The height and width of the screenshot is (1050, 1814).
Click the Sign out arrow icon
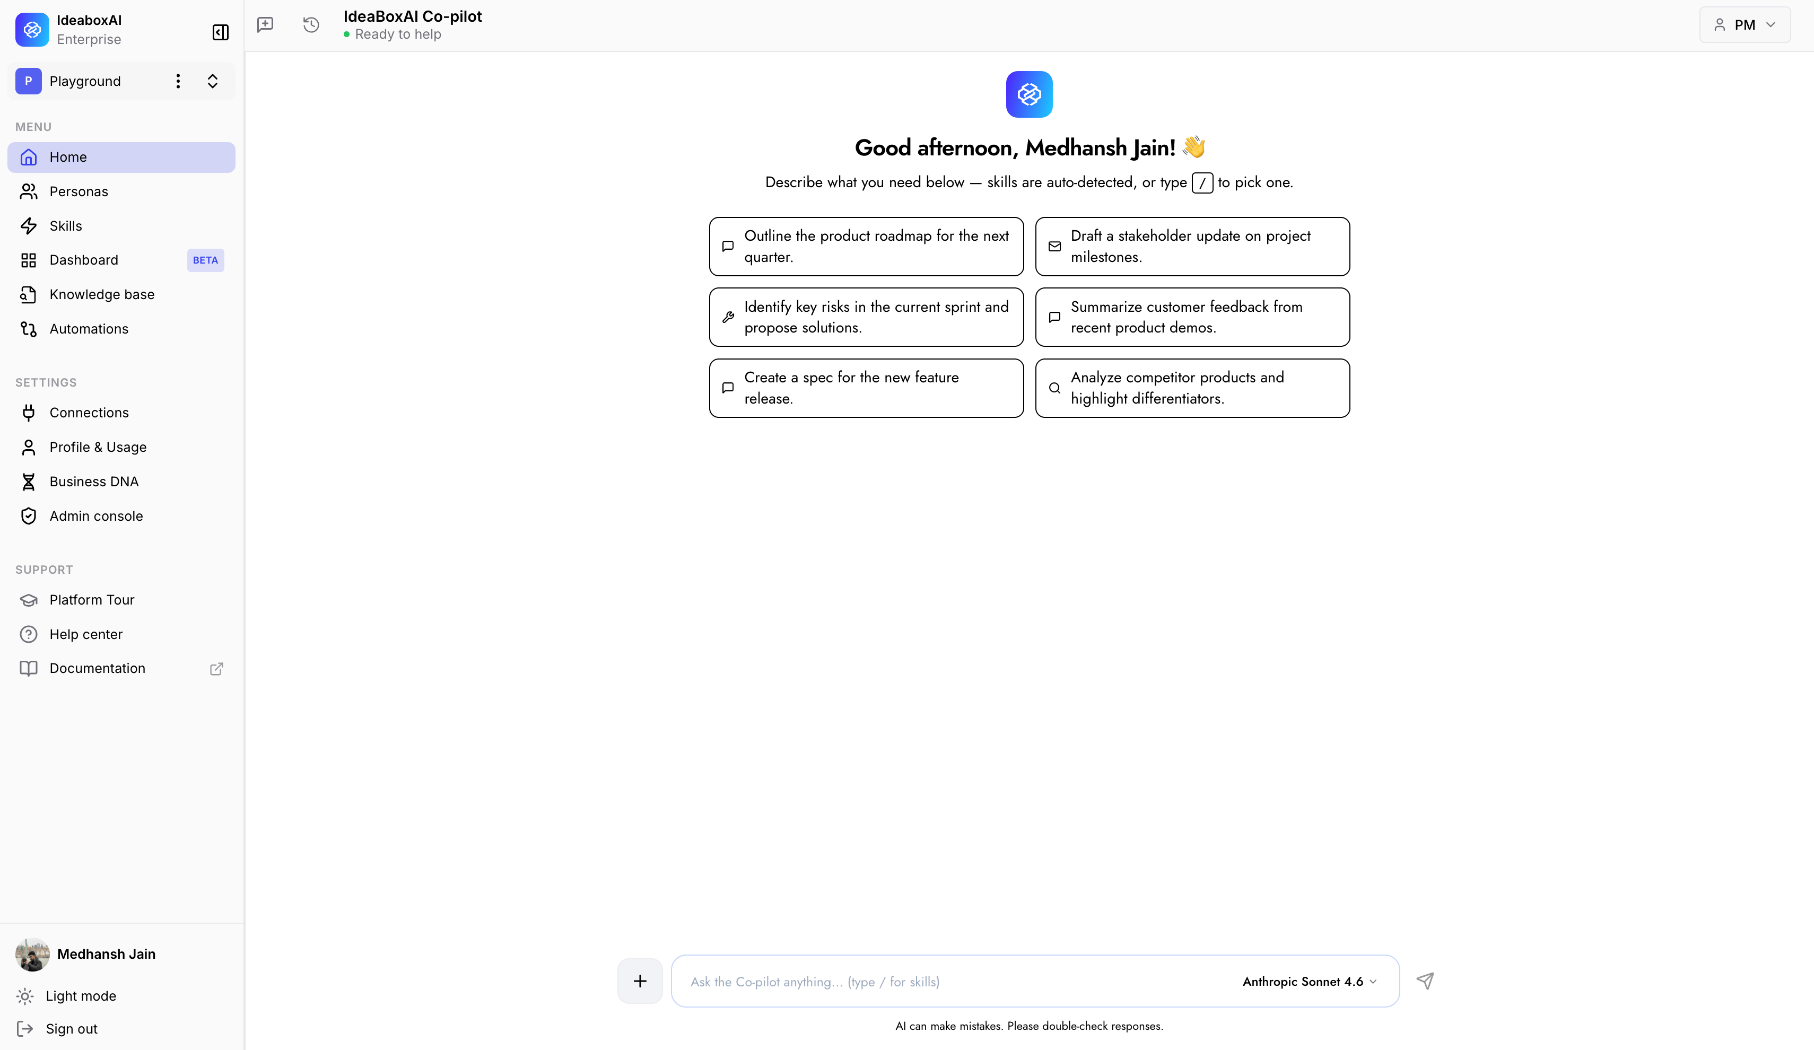(x=25, y=1028)
